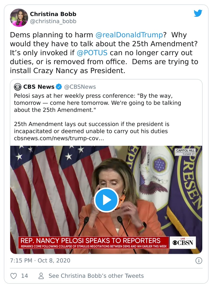Screen dimensions: 213x288
Task: Click the person icon beside other Tweets
Action: click(41, 276)
